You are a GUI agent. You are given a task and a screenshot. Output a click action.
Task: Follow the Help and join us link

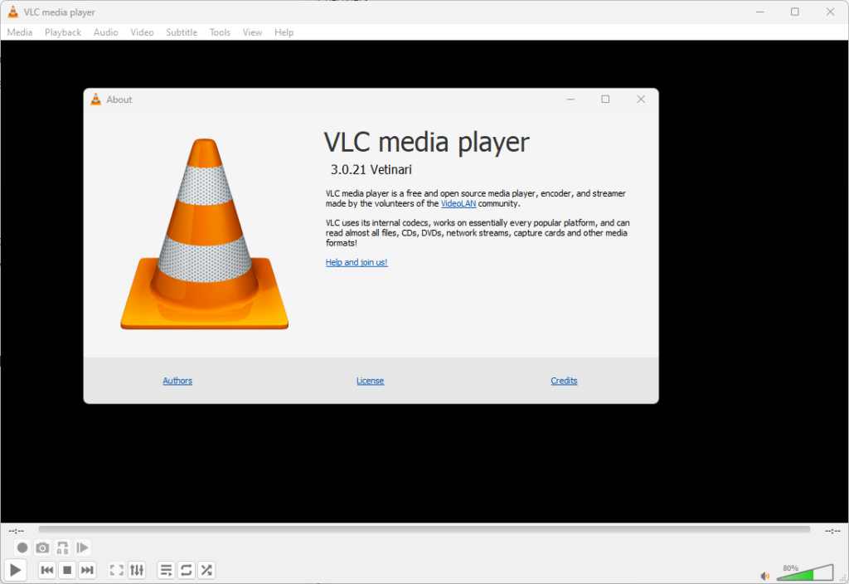coord(356,262)
